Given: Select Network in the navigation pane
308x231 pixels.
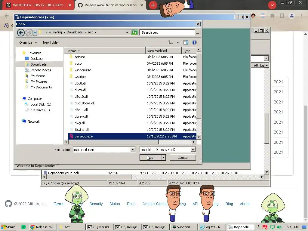Looking at the screenshot, I should (x=34, y=122).
